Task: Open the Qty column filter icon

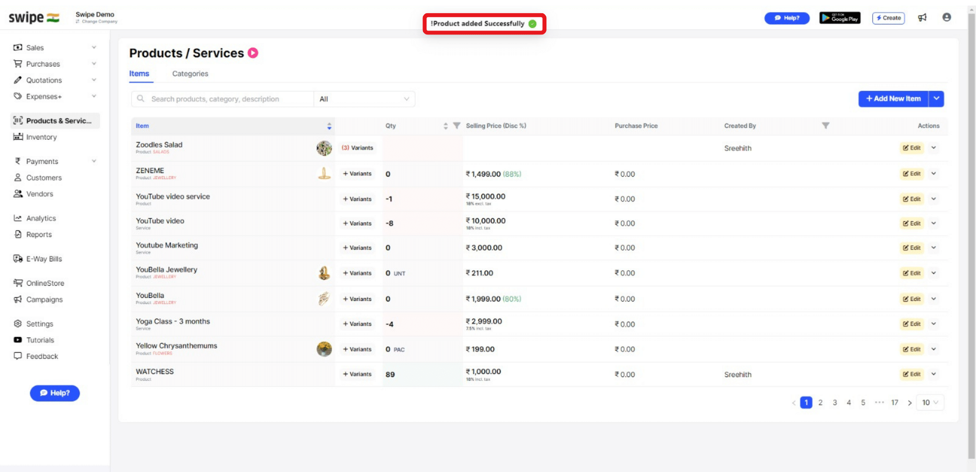Action: coord(456,125)
